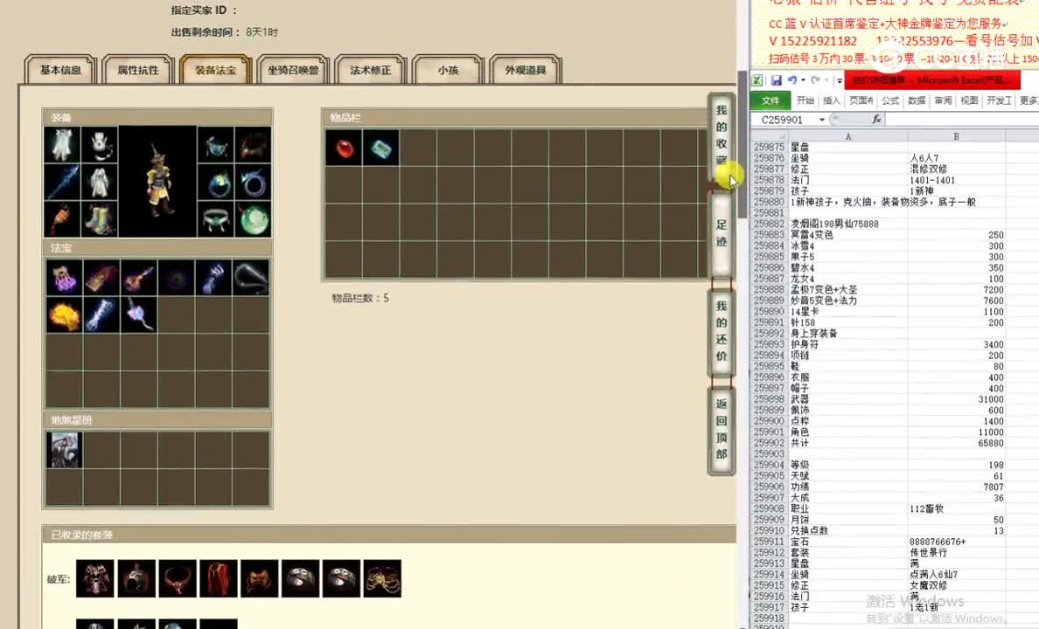Click into the Excel formula bar
This screenshot has height=629, width=1039.
click(x=962, y=120)
